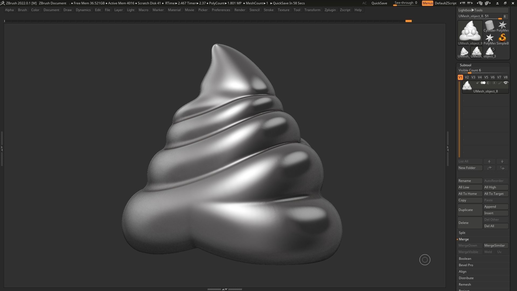Click the hide/minimize arrow icon in the title bar
This screenshot has width=517, height=291.
[x=497, y=3]
